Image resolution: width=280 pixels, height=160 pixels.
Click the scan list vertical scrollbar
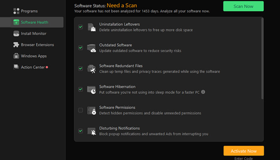262,58
